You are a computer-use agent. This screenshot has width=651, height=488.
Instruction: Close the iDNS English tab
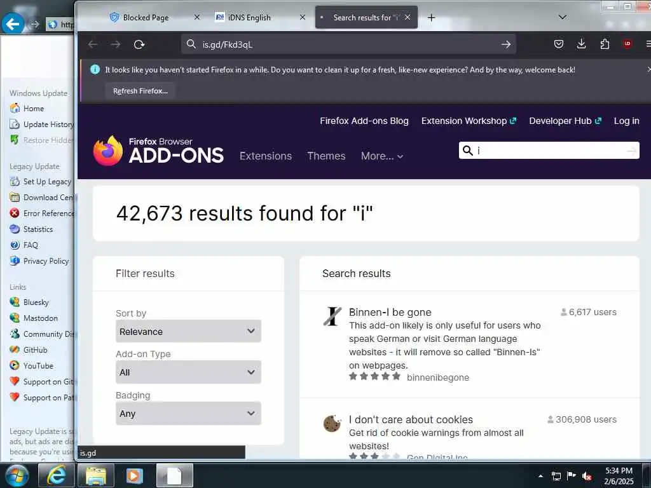coord(303,17)
